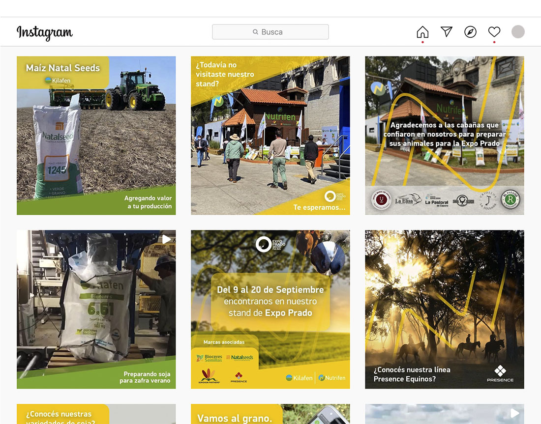Open 'Agradecemos a las cabañas' post
541x424 pixels.
(x=445, y=136)
